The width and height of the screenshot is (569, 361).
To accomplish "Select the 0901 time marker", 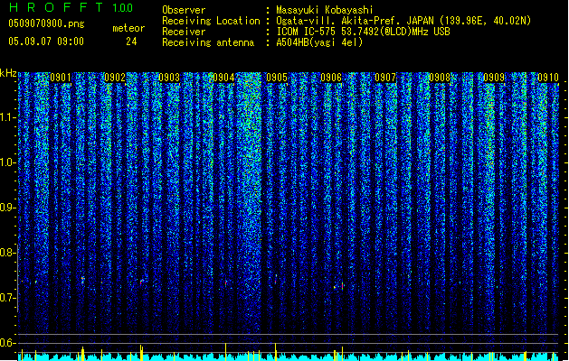I will [x=61, y=78].
